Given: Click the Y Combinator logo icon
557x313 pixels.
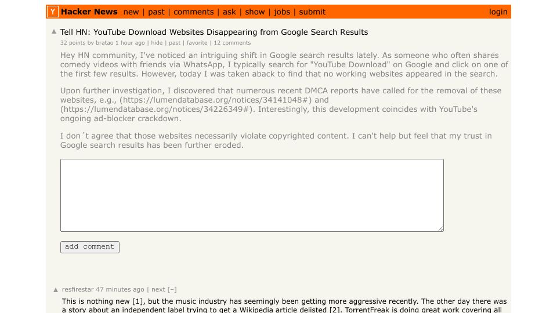Looking at the screenshot, I should click(53, 12).
